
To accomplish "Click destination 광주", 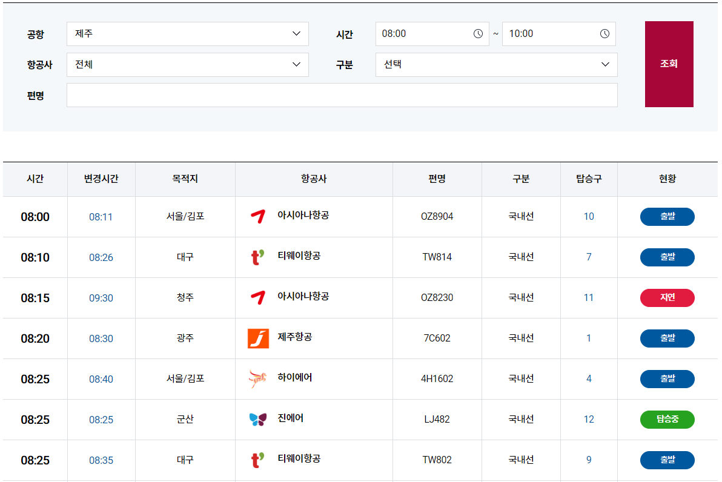I will click(x=185, y=338).
